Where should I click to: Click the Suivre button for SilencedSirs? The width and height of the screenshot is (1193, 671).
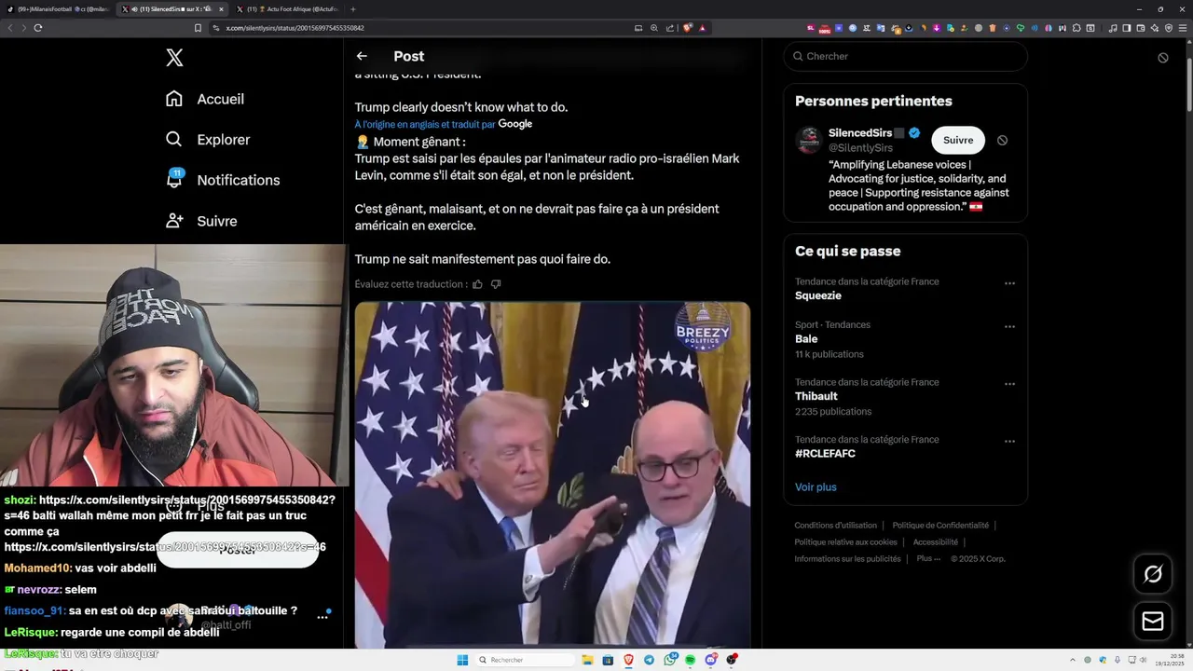coord(958,140)
